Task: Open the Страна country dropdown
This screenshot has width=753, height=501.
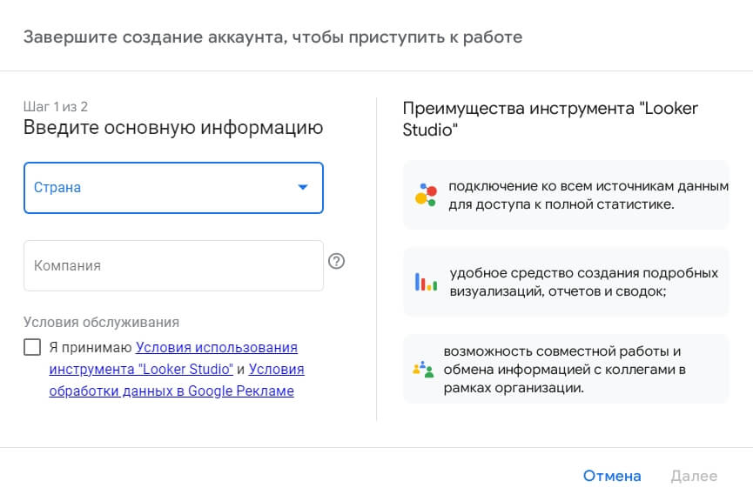Action: click(x=173, y=188)
